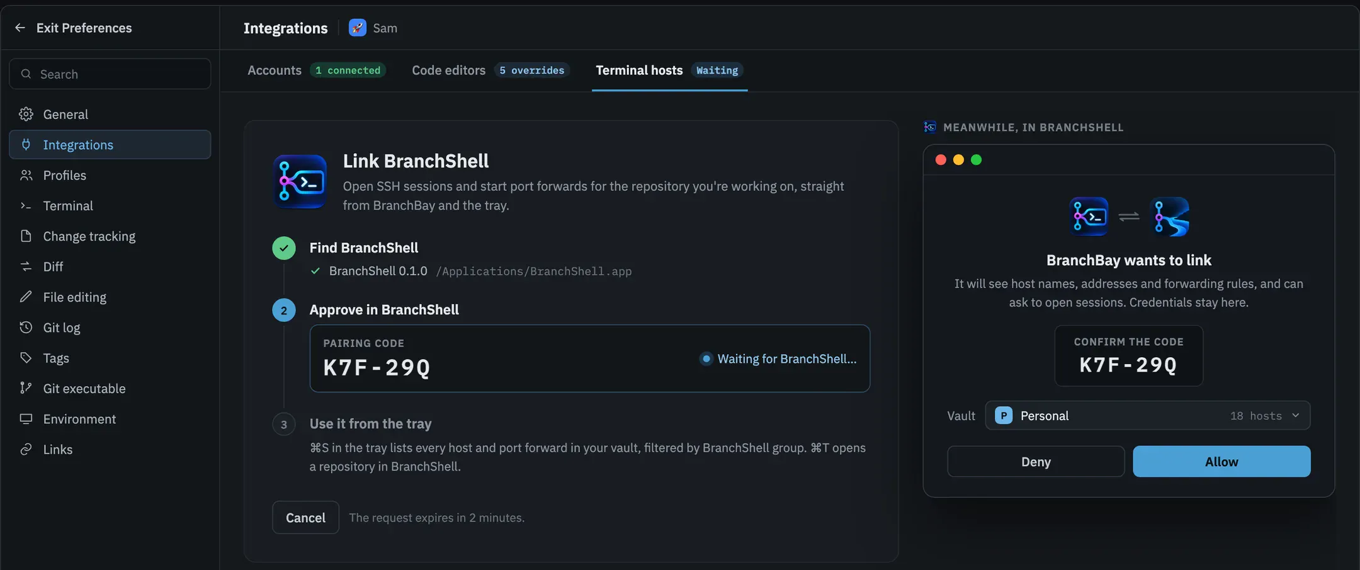Click Deny in the BranchShell dialog
The height and width of the screenshot is (570, 1360).
[x=1036, y=462]
